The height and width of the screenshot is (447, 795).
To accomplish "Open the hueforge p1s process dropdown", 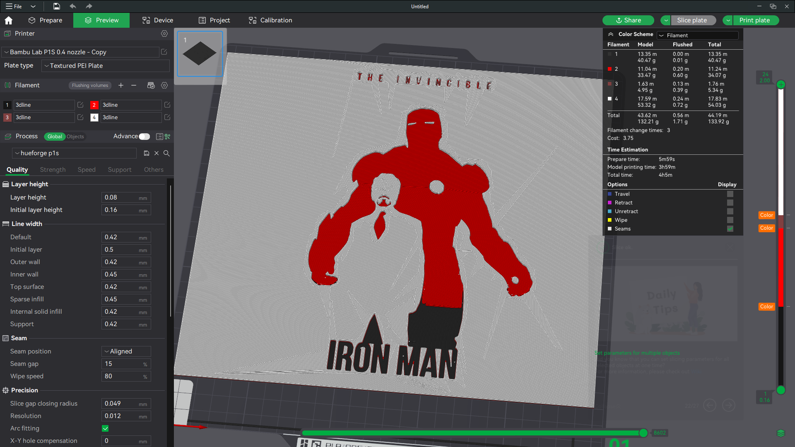I will click(75, 153).
